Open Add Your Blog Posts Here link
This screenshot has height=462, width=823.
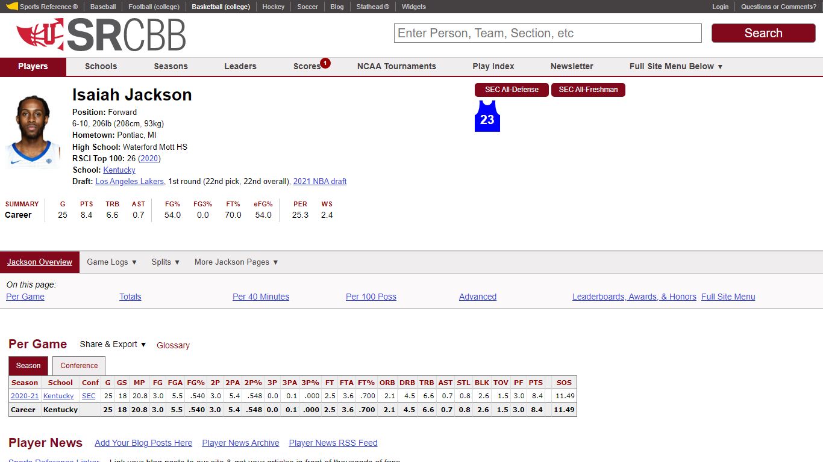(x=143, y=443)
